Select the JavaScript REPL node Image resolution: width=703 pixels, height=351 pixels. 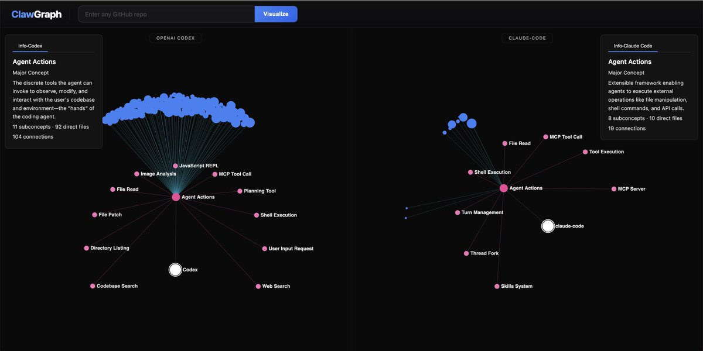coord(175,166)
